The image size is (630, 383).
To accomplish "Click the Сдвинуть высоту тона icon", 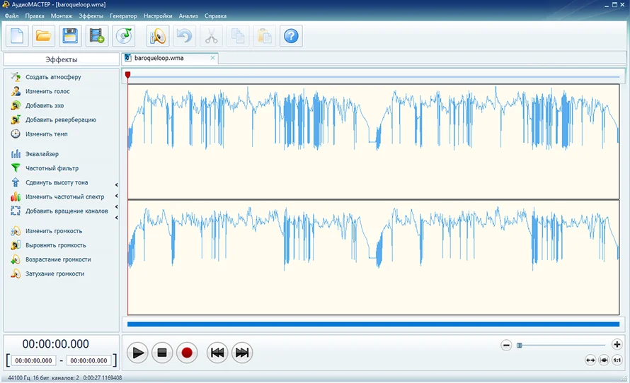I will point(16,182).
